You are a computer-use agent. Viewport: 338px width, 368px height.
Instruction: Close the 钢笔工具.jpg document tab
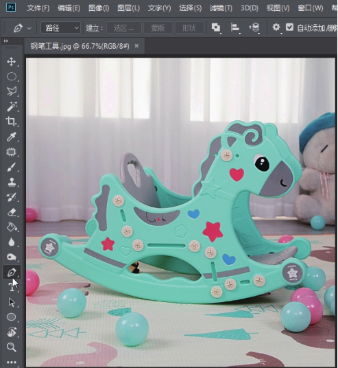pos(136,46)
